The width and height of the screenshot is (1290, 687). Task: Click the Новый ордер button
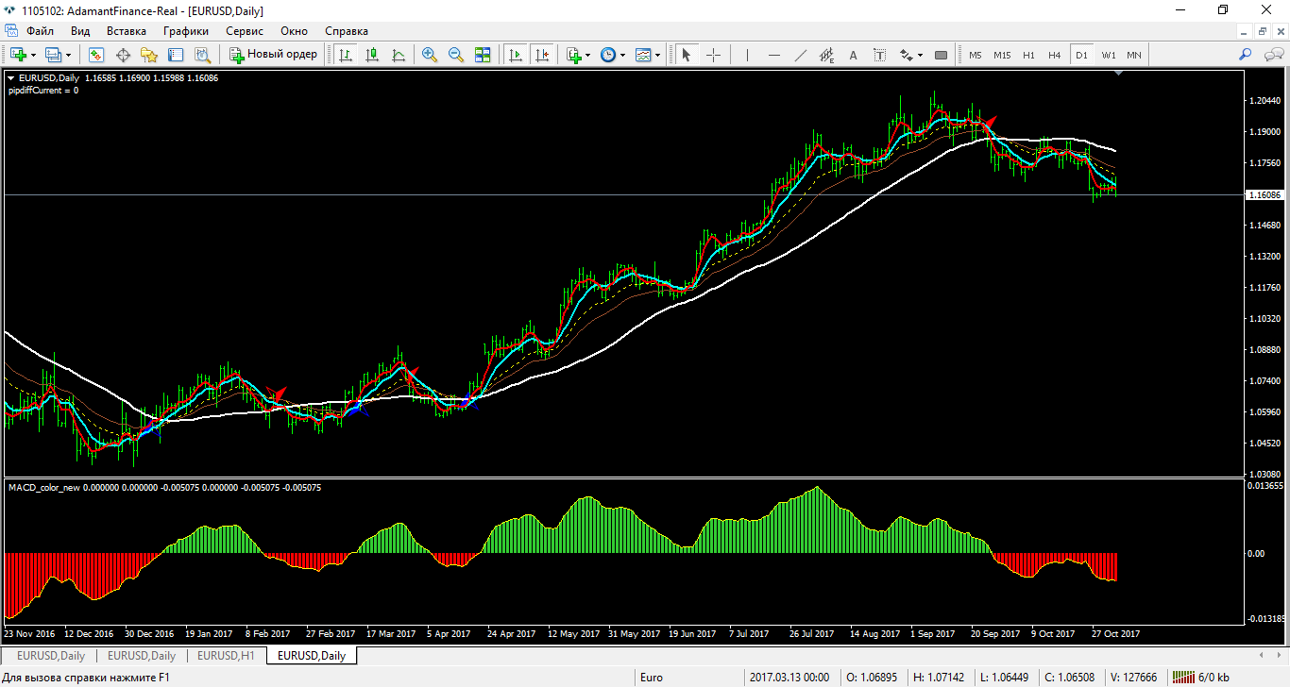pyautogui.click(x=274, y=55)
